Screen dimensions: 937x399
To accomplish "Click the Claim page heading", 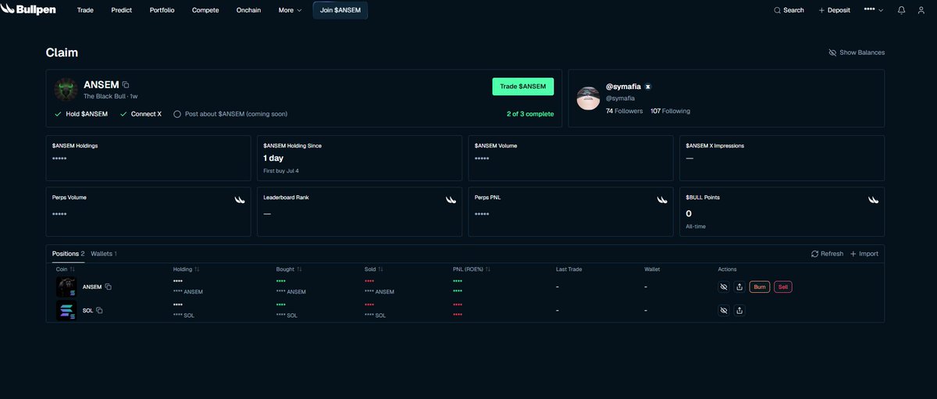I will pos(62,52).
